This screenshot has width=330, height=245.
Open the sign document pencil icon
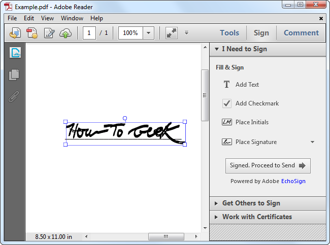coord(49,33)
